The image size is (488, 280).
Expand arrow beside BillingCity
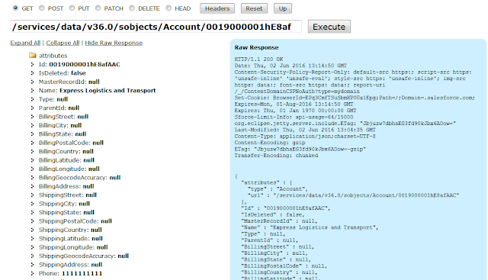pyautogui.click(x=32, y=126)
